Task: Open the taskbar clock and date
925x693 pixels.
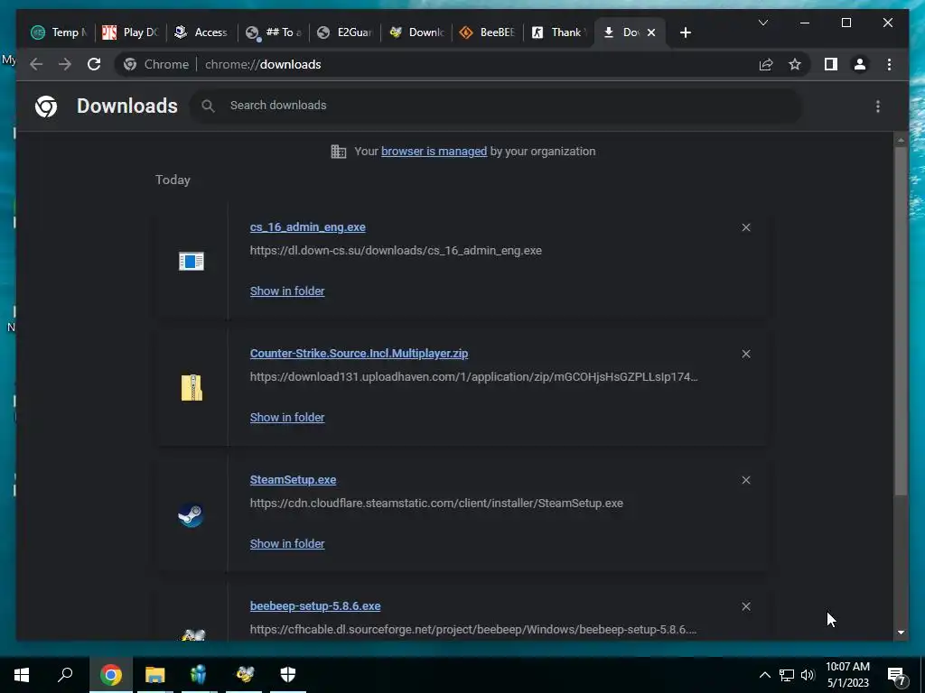Action: [847, 675]
